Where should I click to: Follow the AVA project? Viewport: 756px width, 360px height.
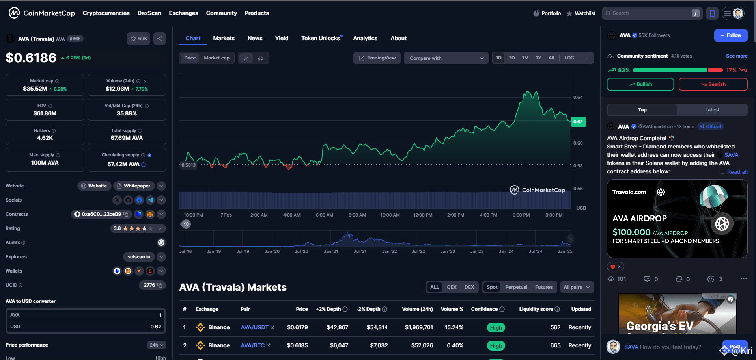[730, 35]
